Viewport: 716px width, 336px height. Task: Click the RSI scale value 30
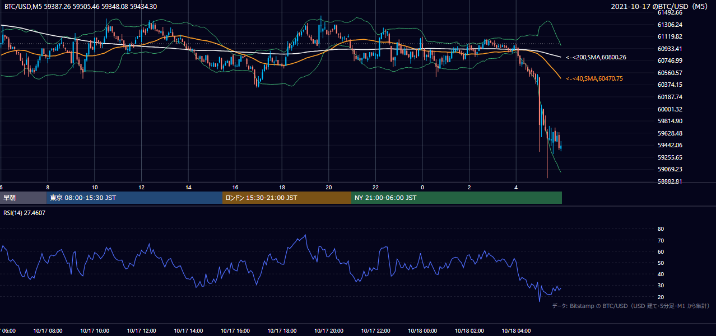click(661, 286)
